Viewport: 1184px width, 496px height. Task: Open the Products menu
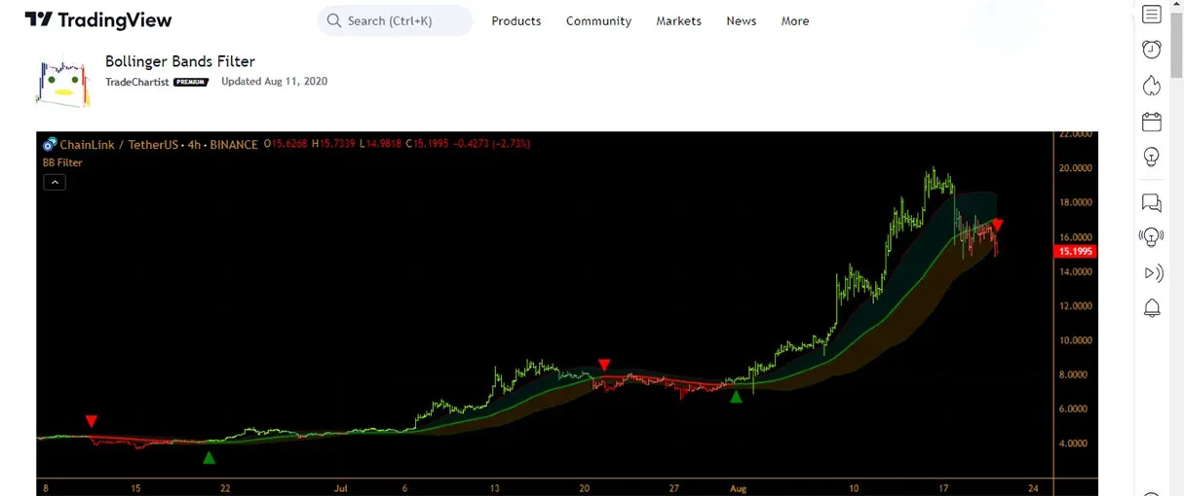[516, 20]
